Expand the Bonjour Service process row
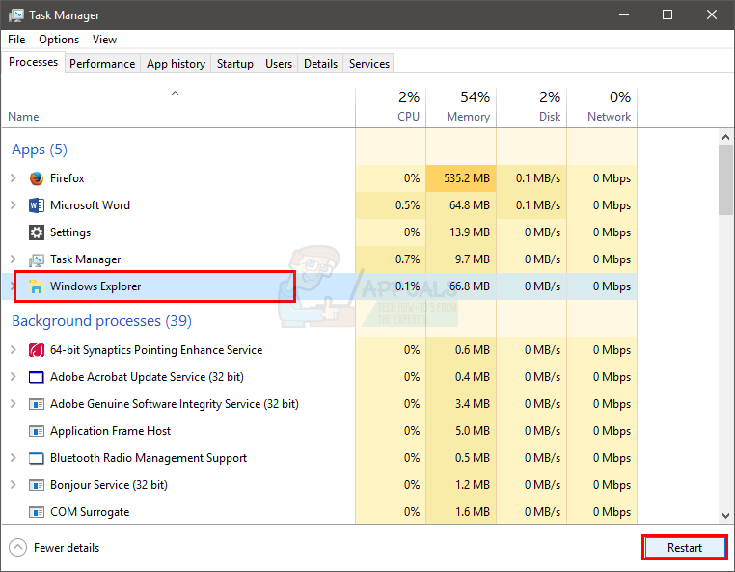Viewport: 735px width, 572px height. pos(13,485)
